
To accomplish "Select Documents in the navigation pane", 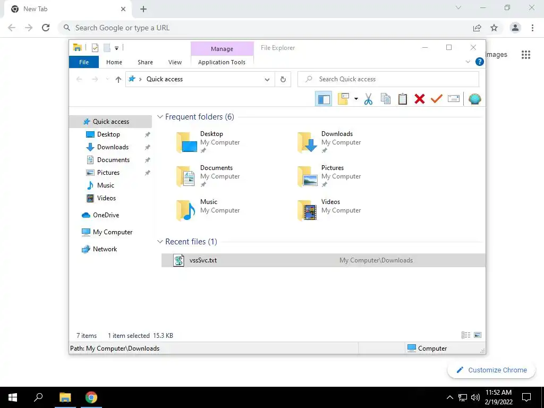I will tap(113, 160).
